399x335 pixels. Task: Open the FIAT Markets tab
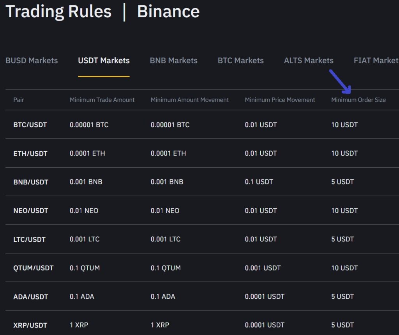376,60
